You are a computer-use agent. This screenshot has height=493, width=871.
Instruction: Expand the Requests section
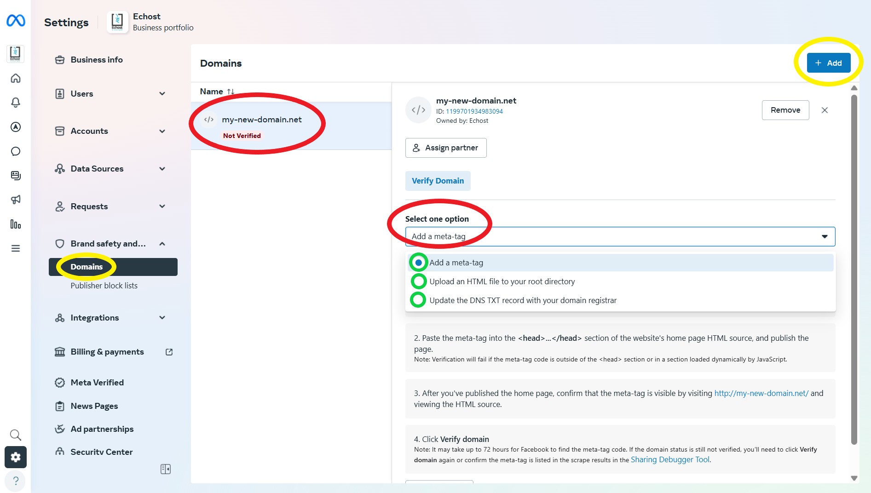[110, 206]
